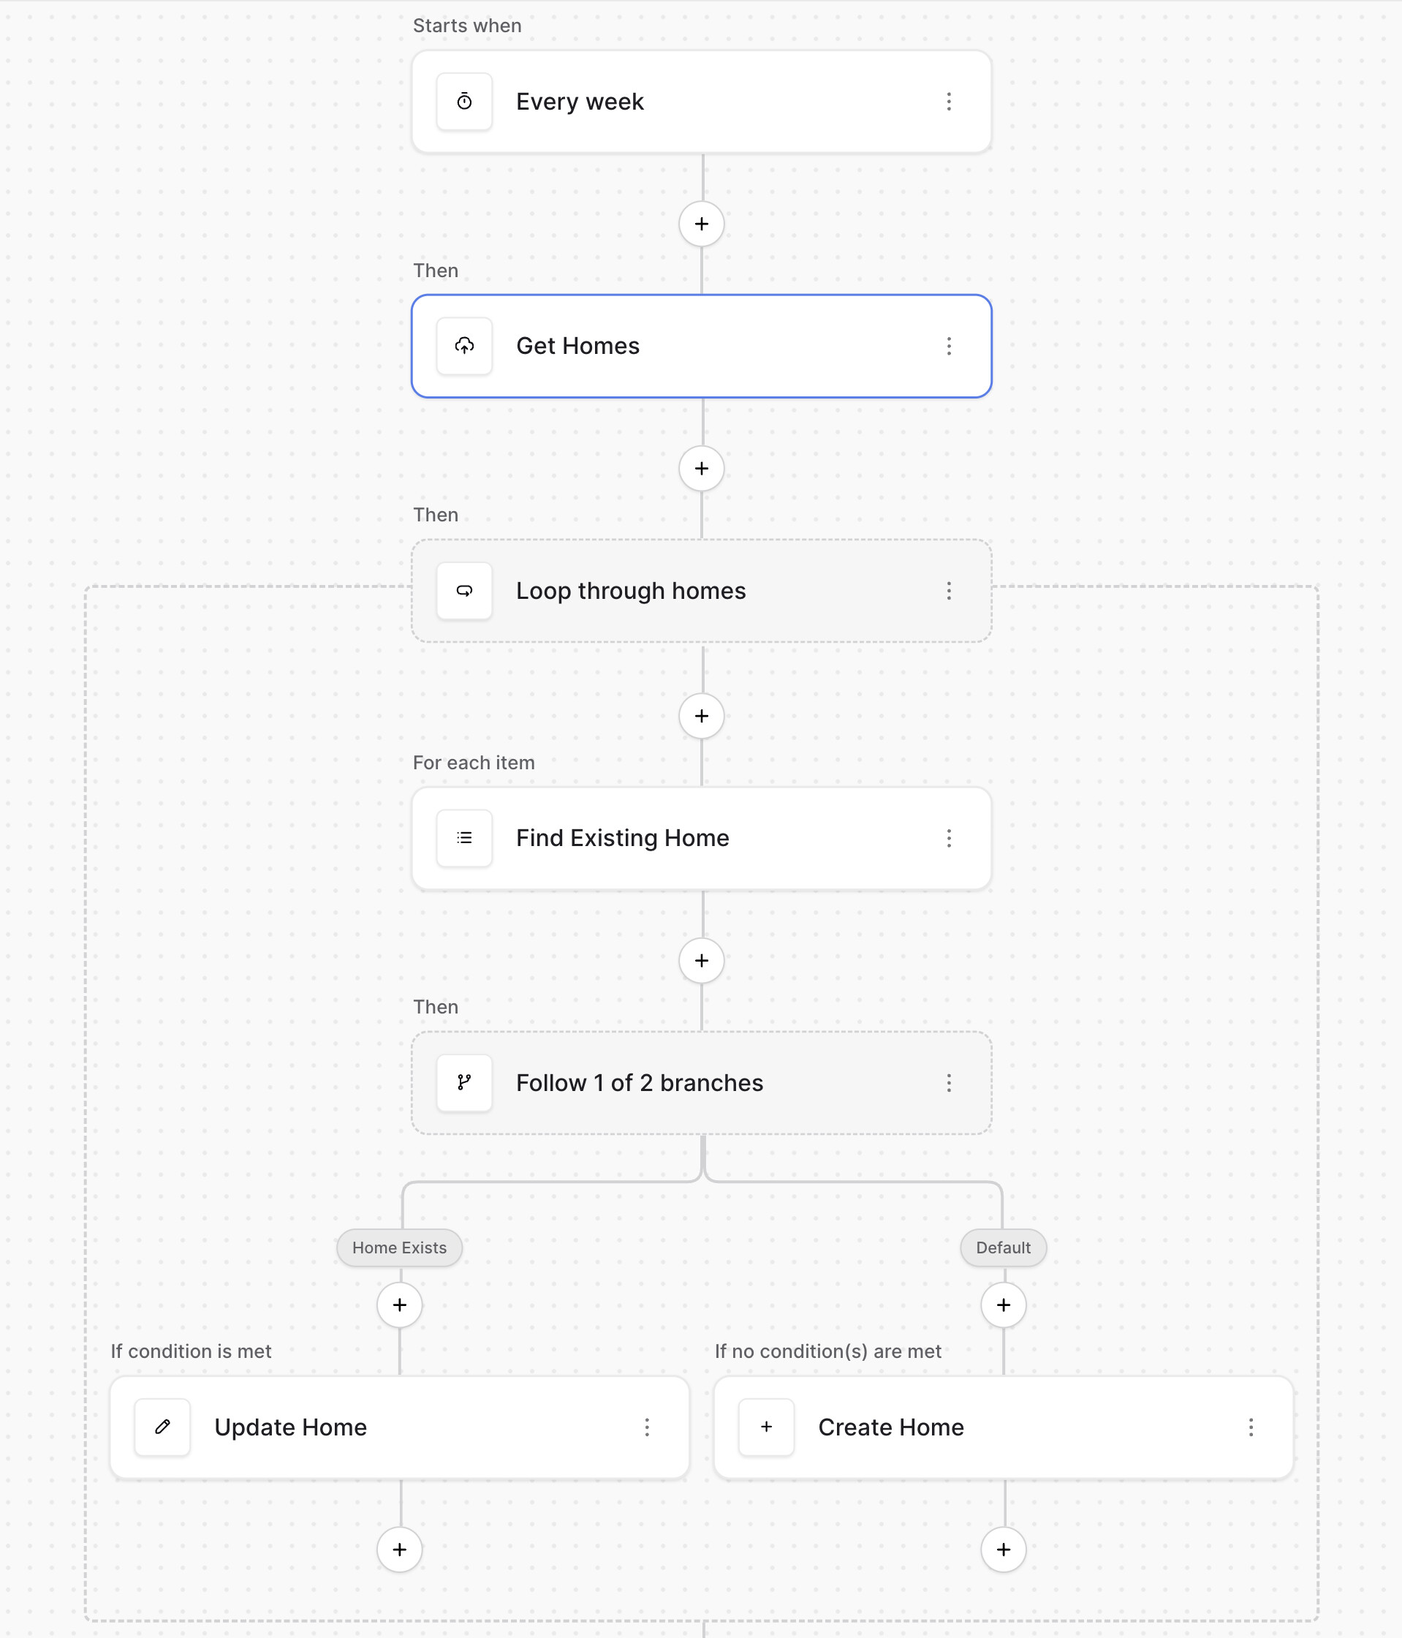1402x1638 pixels.
Task: Add a step between Every week and Get Homes
Action: tap(701, 224)
